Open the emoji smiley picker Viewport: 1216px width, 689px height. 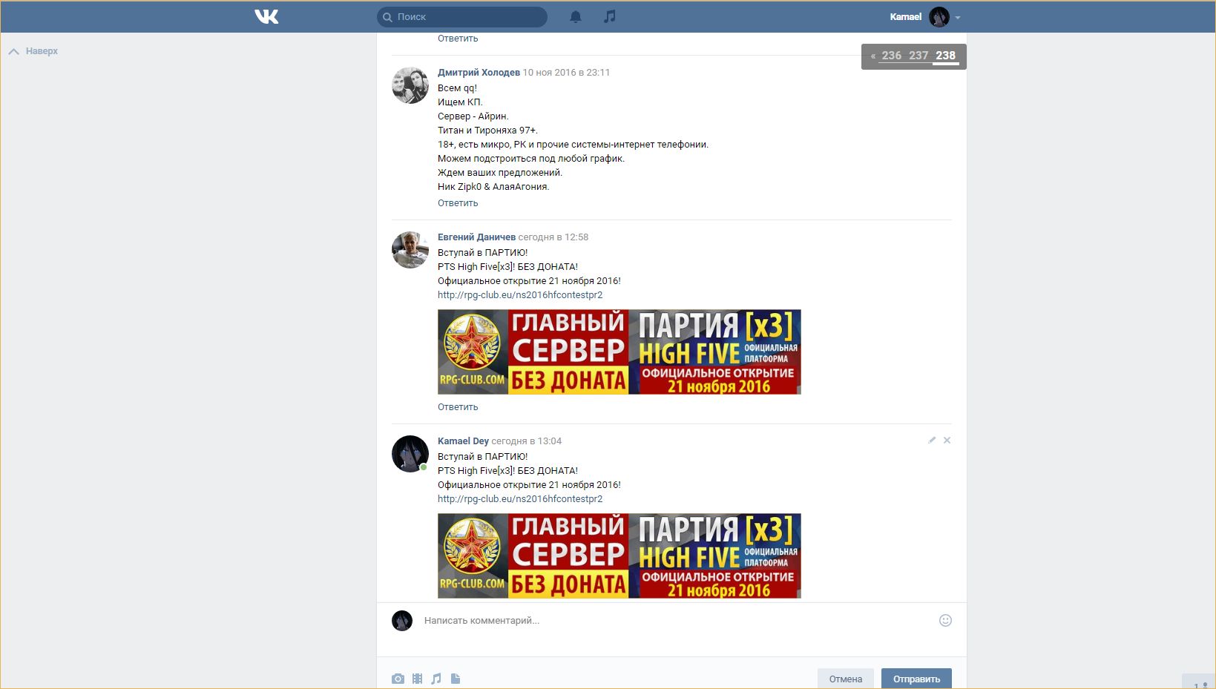click(x=945, y=621)
